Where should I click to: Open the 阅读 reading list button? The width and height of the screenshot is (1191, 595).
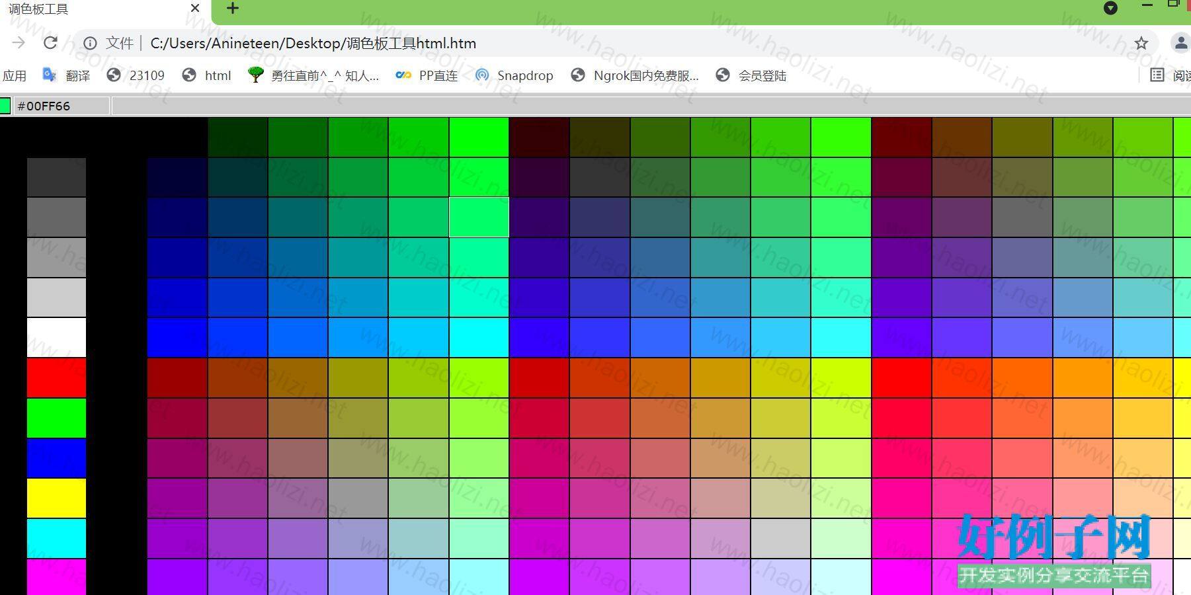point(1170,75)
